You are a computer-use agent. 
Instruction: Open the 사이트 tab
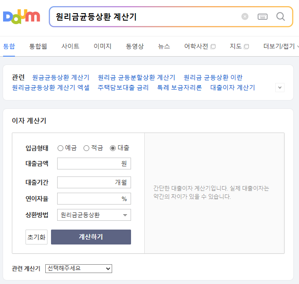click(x=70, y=46)
